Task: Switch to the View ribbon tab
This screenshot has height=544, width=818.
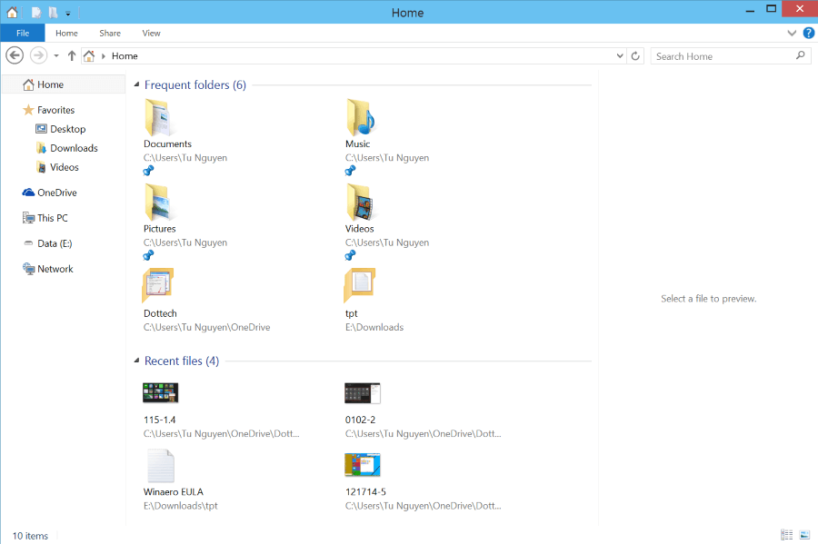Action: (x=151, y=33)
